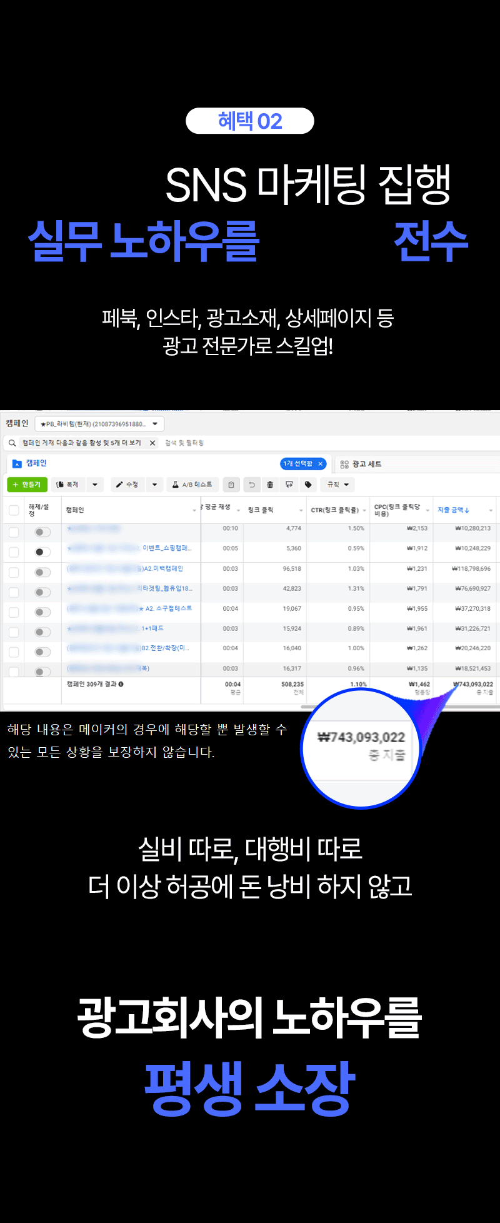Viewport: 500px width, 1223px height.
Task: Remove the 캠페인 게재 filter with its X
Action: 152,443
